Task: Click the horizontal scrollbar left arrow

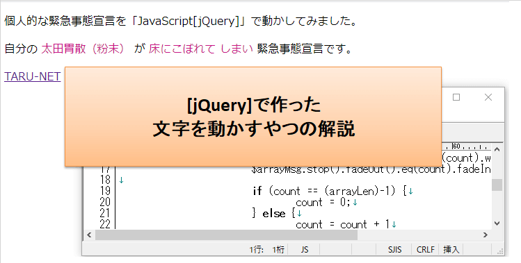Action: point(89,235)
